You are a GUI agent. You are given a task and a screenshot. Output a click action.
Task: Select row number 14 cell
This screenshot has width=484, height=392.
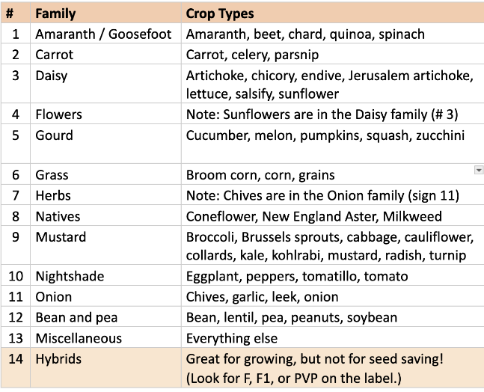pos(16,359)
